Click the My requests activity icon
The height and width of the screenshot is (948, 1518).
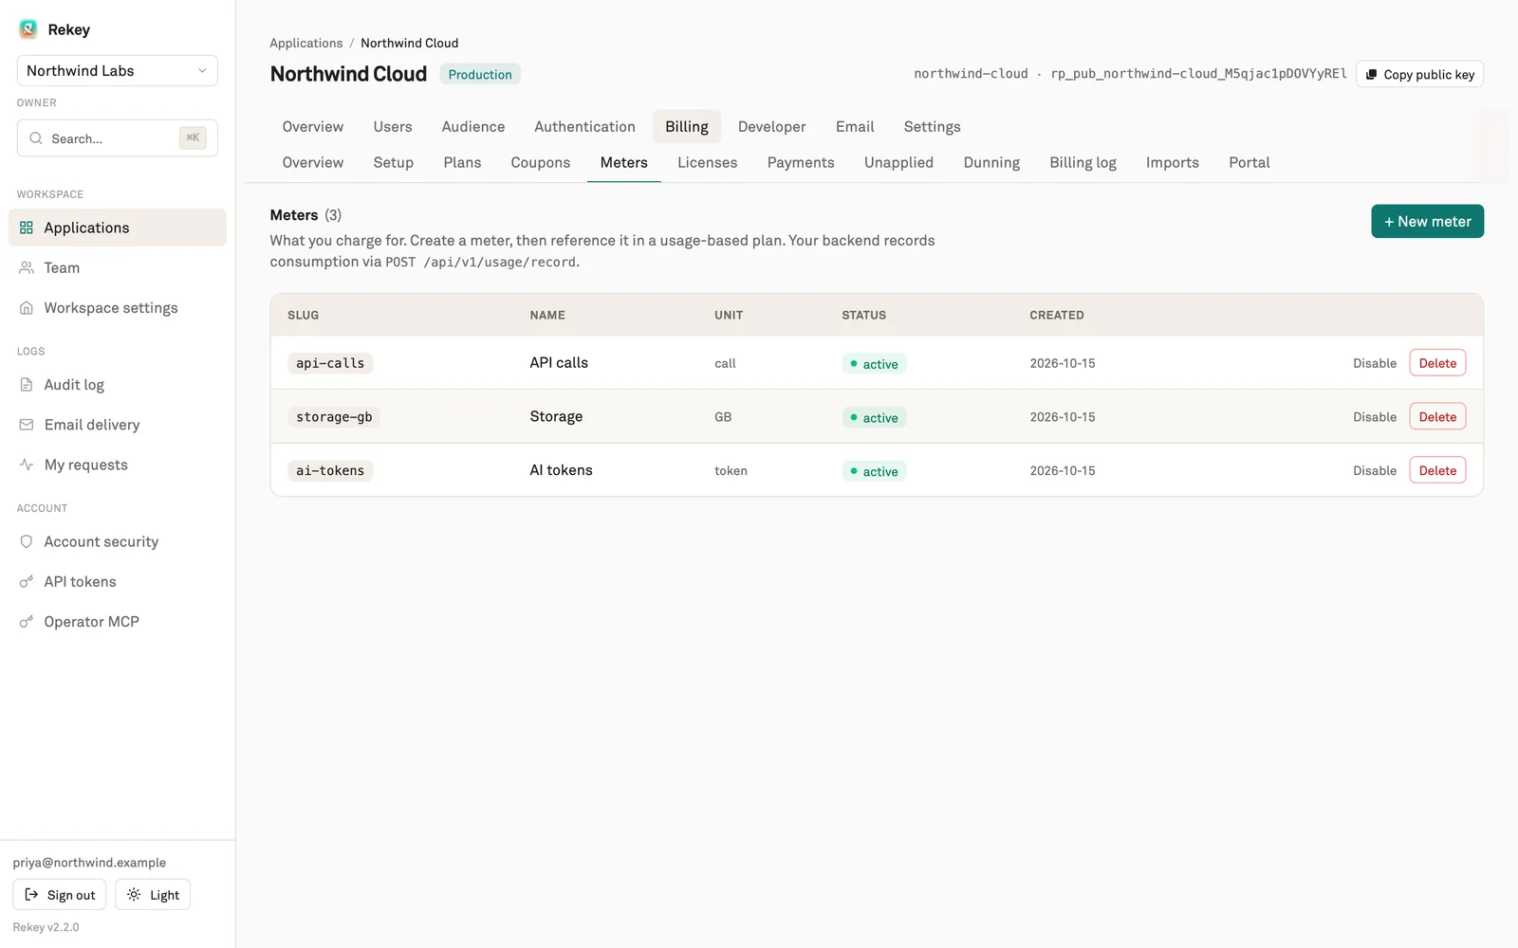27,465
